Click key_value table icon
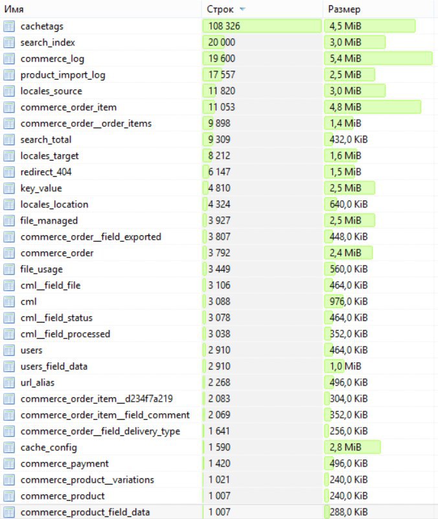This screenshot has width=438, height=519. [x=9, y=189]
